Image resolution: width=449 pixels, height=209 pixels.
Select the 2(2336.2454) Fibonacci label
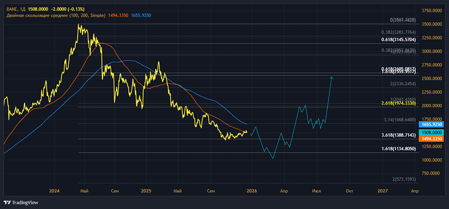click(402, 83)
